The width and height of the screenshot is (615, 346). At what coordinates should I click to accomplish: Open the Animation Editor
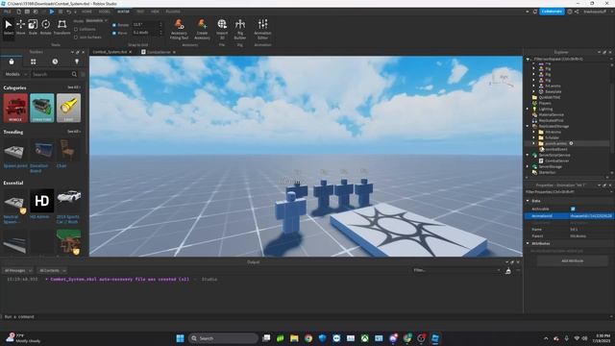(x=262, y=29)
